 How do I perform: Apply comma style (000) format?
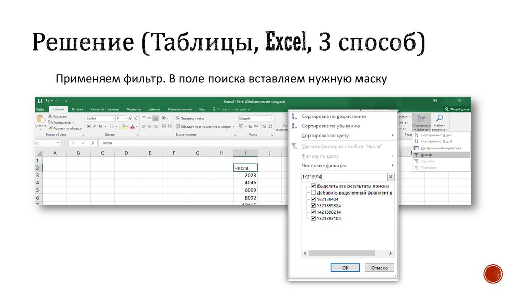pos(256,126)
